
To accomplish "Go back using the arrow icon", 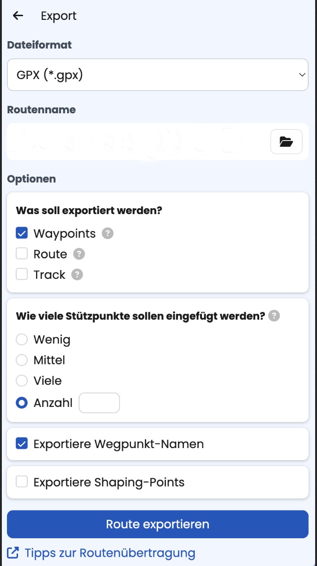I will 18,16.
